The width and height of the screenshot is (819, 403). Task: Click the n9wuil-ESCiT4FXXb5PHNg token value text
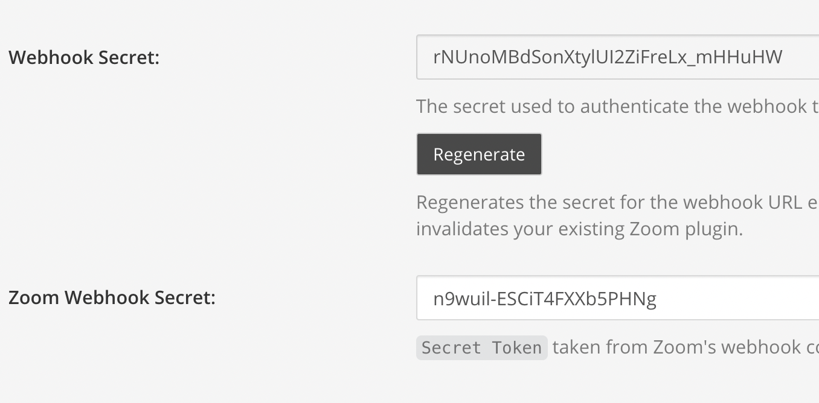point(544,298)
